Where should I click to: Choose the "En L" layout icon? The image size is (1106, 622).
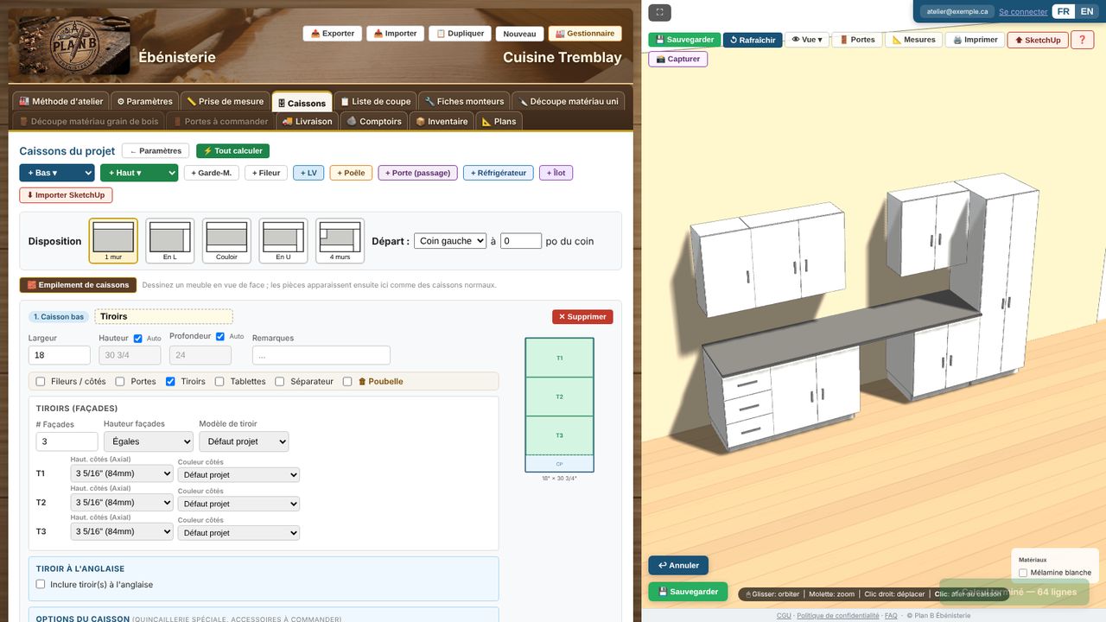pos(170,241)
